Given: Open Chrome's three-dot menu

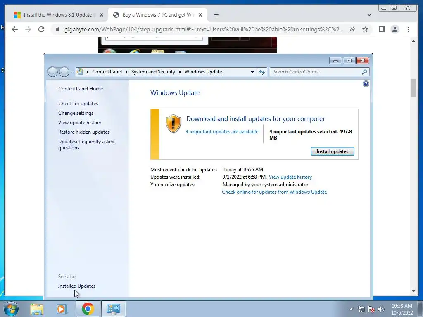Looking at the screenshot, I should tap(408, 29).
